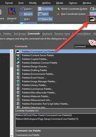Switch to the Palettes tab
The height and width of the screenshot is (137, 96).
(x=7, y=34)
